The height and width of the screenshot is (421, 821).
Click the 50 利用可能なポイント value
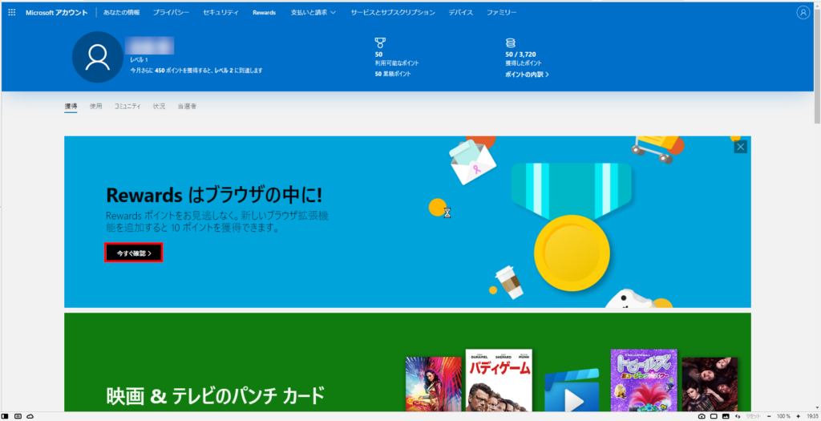click(x=378, y=55)
